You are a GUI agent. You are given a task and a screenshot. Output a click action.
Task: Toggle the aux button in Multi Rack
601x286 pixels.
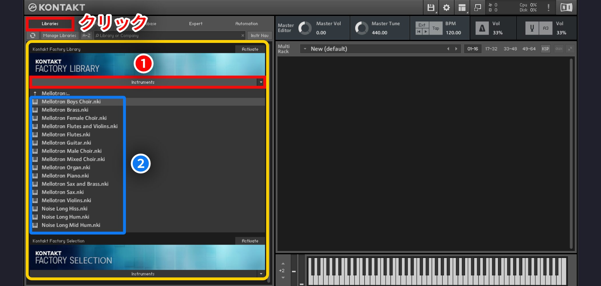click(559, 49)
